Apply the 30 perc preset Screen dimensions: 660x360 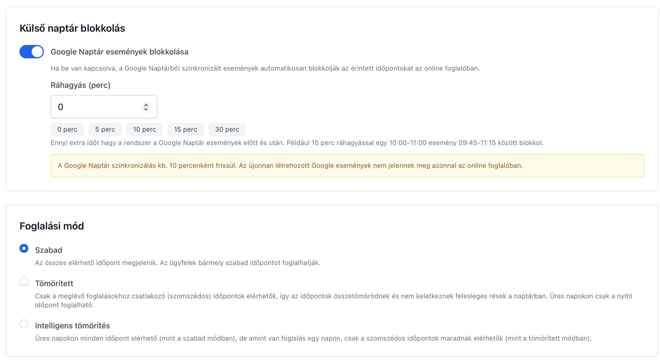227,129
